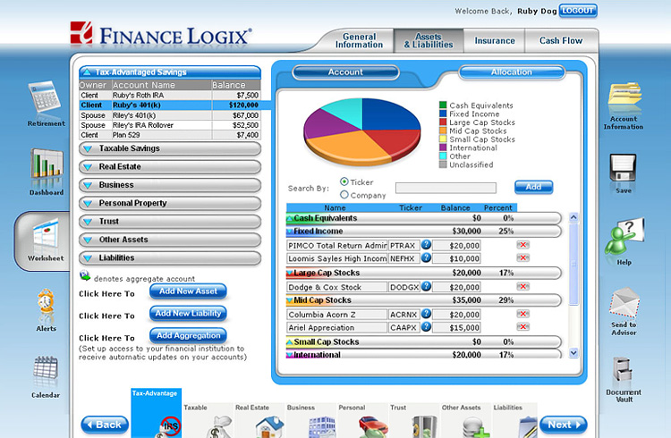The height and width of the screenshot is (438, 671).
Task: Click the info icon next to ACRNX
Action: pos(426,314)
